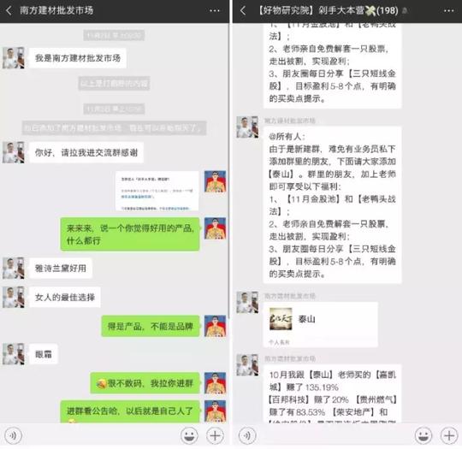Click the right group chat message input field
The height and width of the screenshot is (449, 462).
point(335,435)
